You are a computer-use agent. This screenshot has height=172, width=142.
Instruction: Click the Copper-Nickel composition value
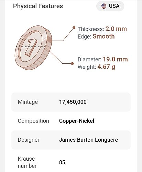pyautogui.click(x=77, y=121)
